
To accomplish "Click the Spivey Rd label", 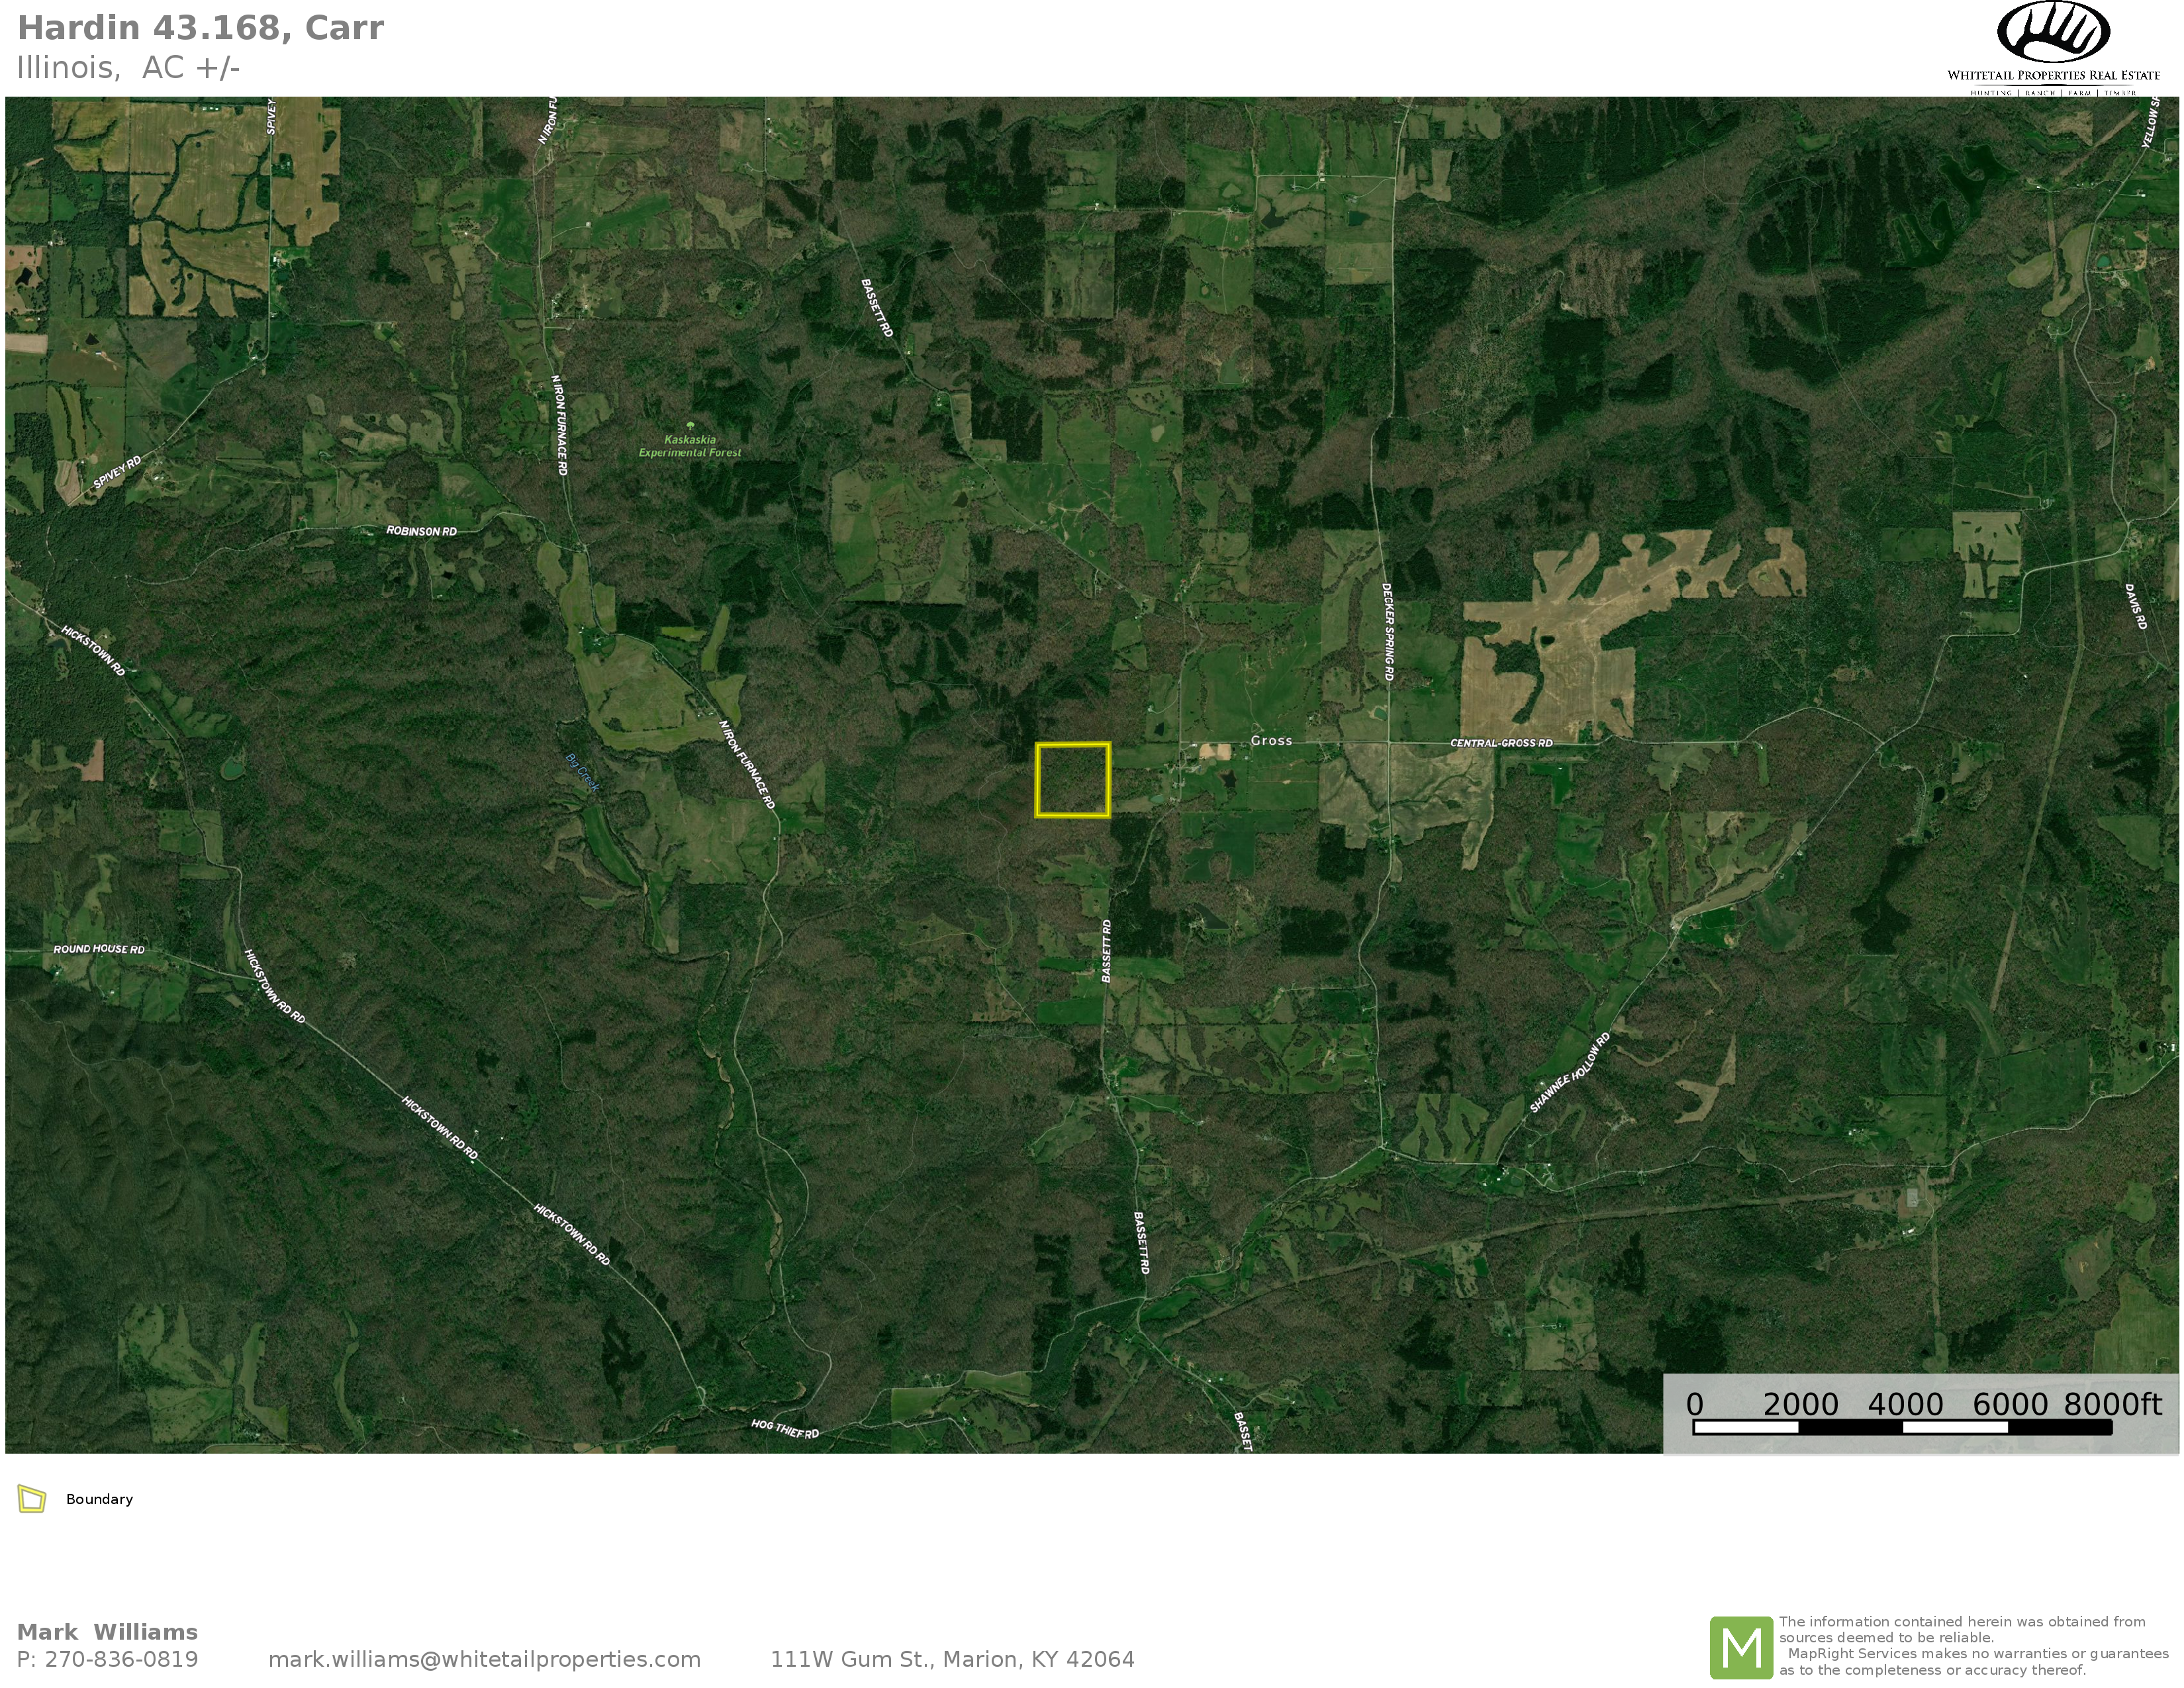I will [117, 471].
